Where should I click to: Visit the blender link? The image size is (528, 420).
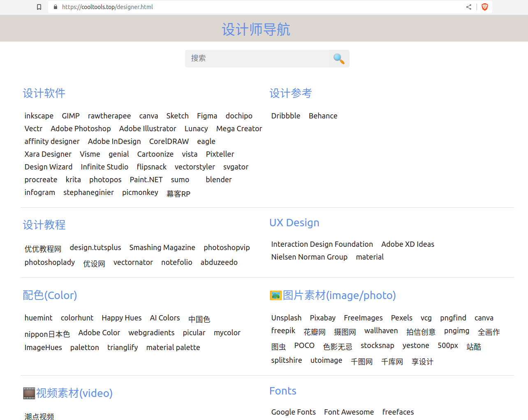click(219, 180)
